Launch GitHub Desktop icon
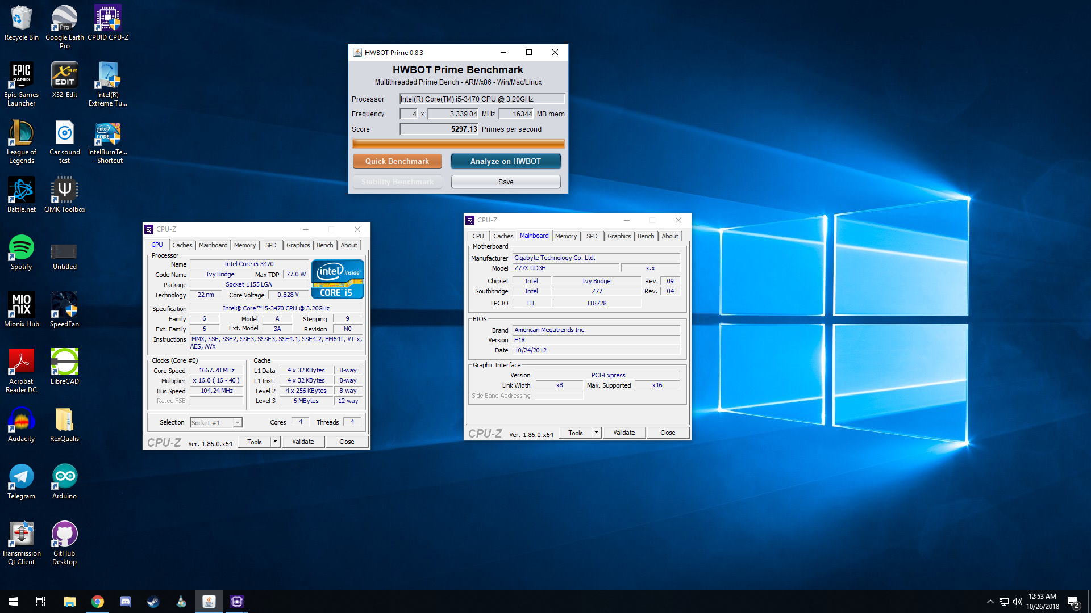The image size is (1091, 613). (65, 543)
